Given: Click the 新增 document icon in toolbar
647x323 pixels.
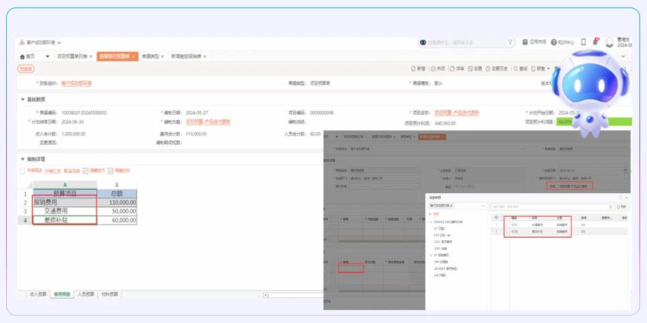Looking at the screenshot, I should click(414, 69).
